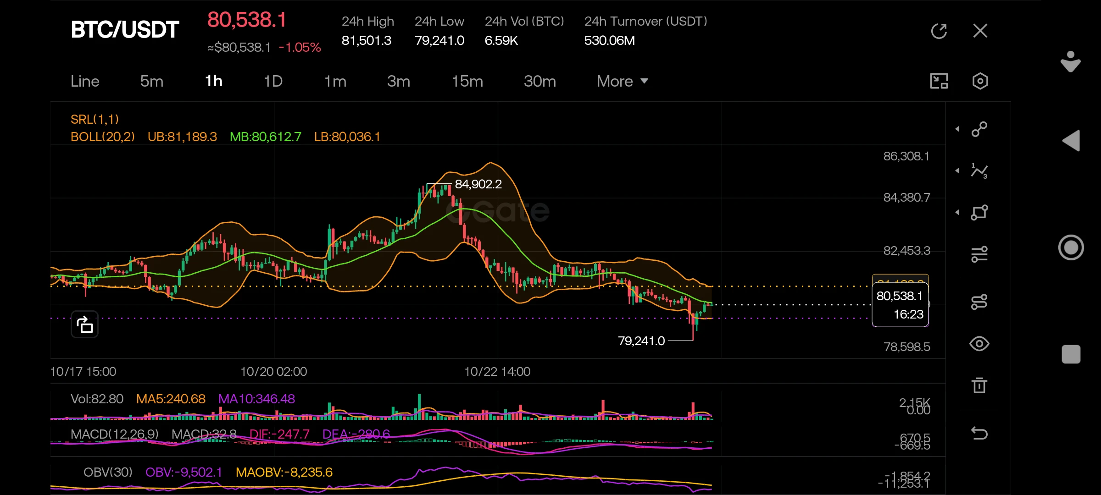Expand shape tool options arrow
Screen dimensions: 1101x495
pyautogui.click(x=957, y=213)
